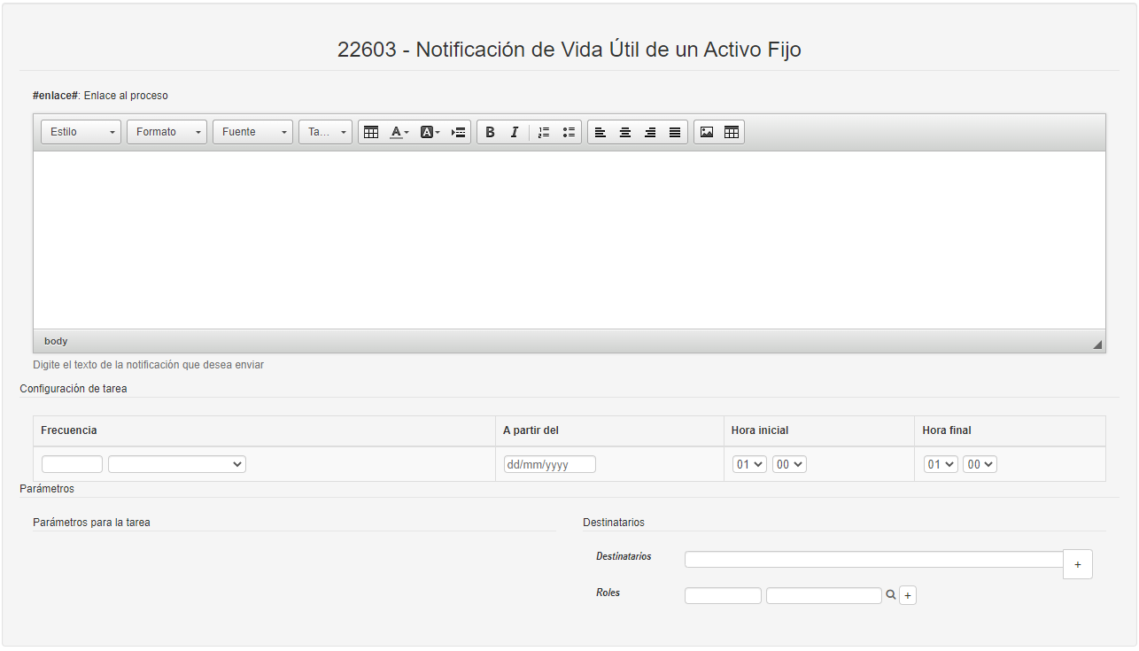Align text to the left
1139x651 pixels.
(x=600, y=132)
